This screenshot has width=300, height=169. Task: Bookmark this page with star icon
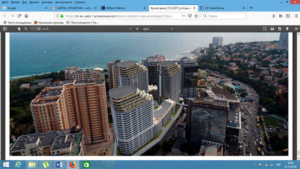(196, 16)
